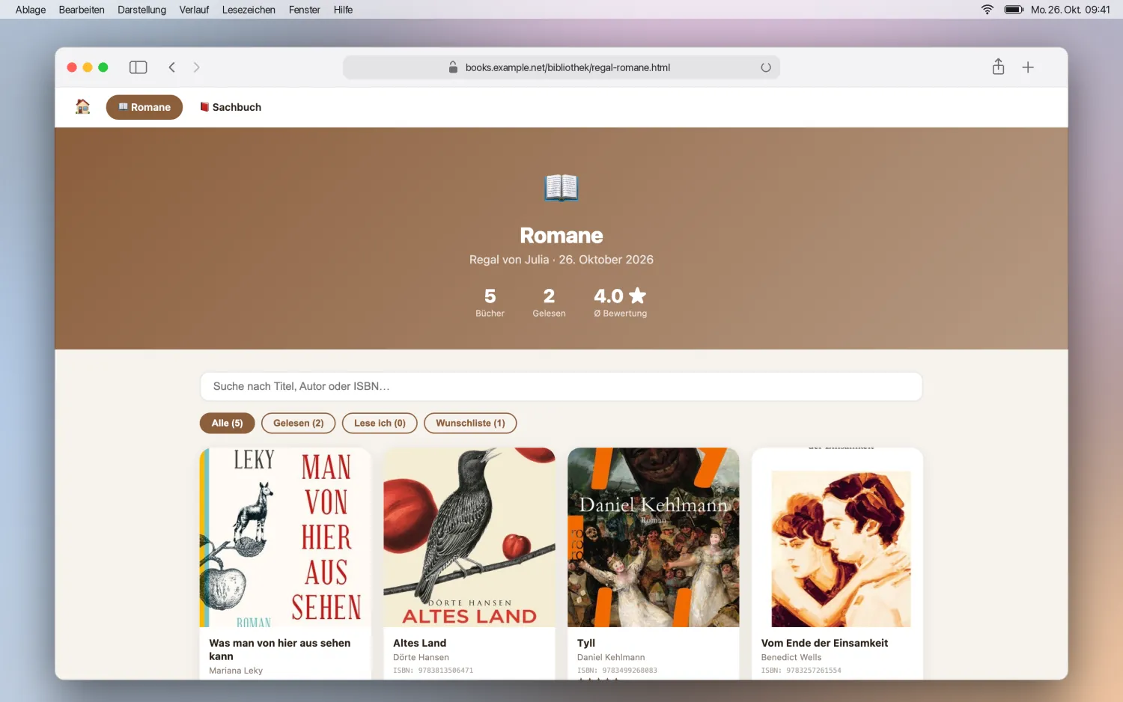Click the '4.0' average rating stat
The image size is (1123, 702).
[620, 302]
